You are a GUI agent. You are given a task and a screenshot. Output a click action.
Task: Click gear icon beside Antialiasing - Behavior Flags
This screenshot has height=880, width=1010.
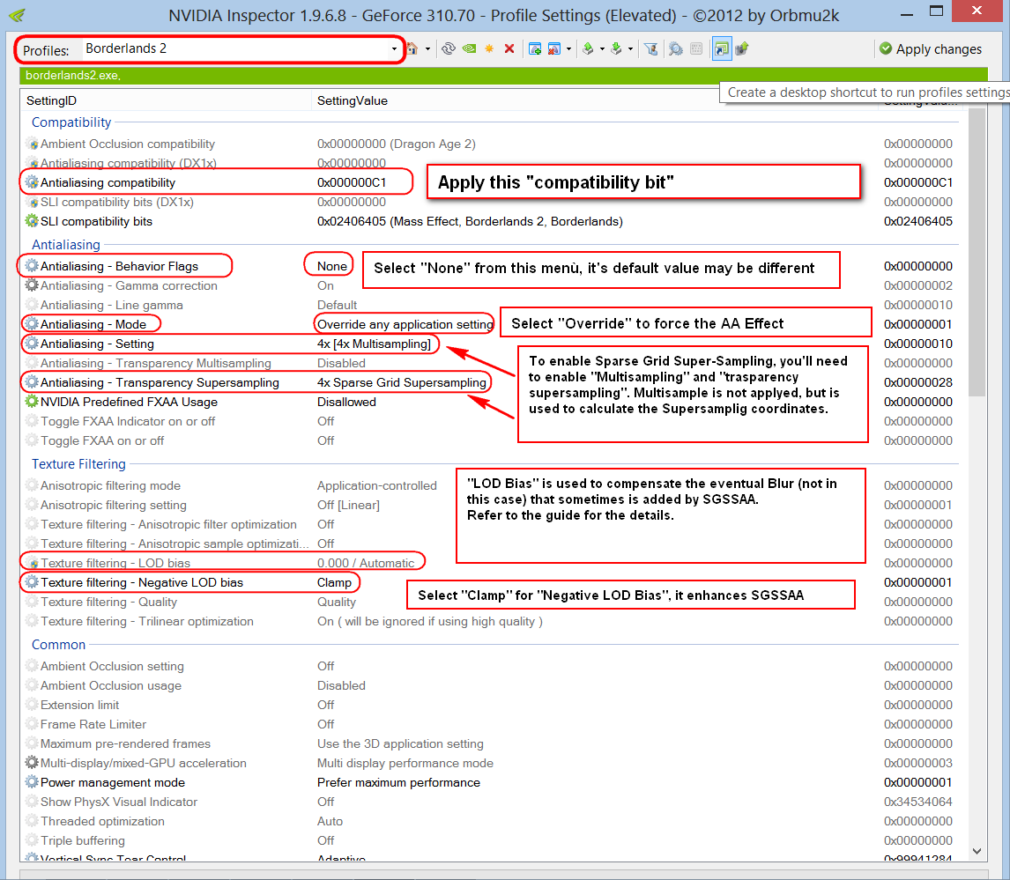(x=32, y=266)
